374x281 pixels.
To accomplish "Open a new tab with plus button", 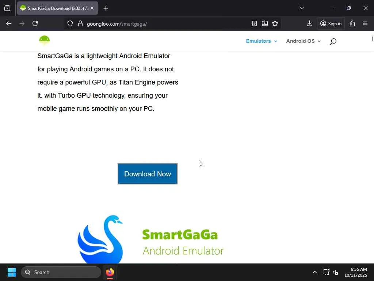I will (x=106, y=8).
